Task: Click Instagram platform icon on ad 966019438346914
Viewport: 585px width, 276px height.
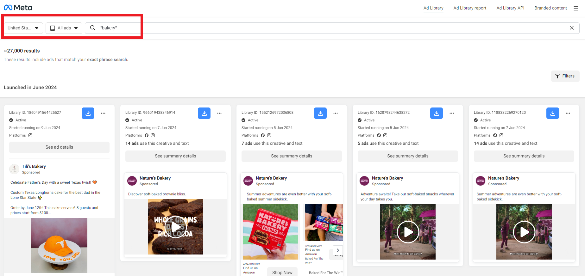Action: (x=153, y=135)
